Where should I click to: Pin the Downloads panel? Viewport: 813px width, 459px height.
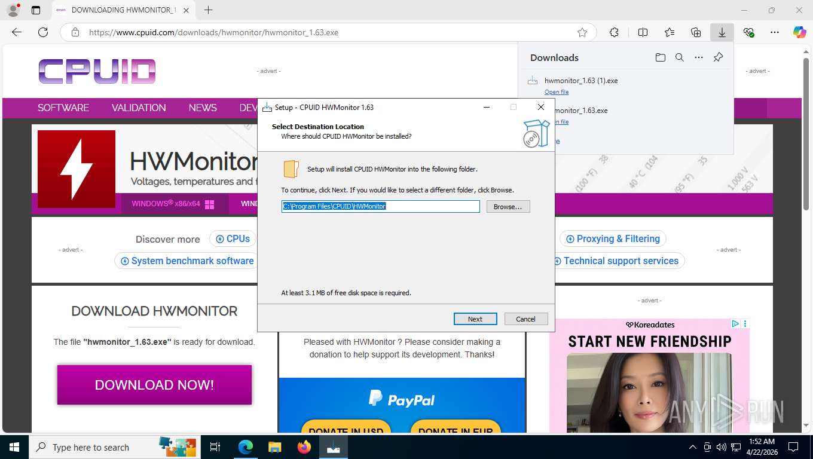point(719,57)
